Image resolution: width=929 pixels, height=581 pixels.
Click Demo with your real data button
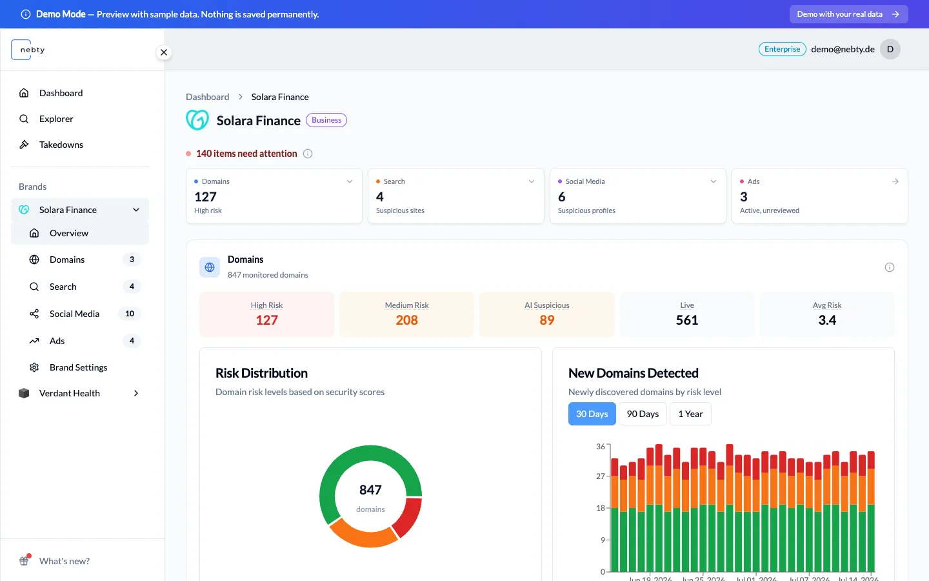click(848, 14)
